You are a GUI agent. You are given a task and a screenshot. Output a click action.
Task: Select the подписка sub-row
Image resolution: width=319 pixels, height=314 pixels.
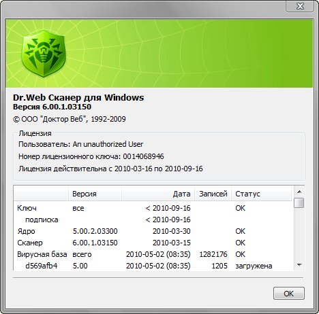coord(153,220)
